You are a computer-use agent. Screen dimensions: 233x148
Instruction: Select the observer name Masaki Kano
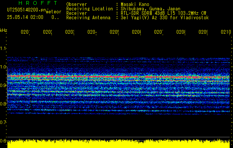point(135,4)
